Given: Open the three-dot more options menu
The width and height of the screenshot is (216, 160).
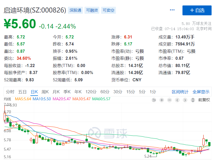Looking at the screenshot, I should coord(172,10).
